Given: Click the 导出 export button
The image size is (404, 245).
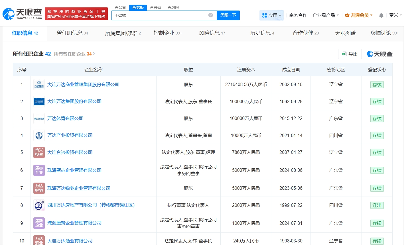Looking at the screenshot, I should coord(350,54).
